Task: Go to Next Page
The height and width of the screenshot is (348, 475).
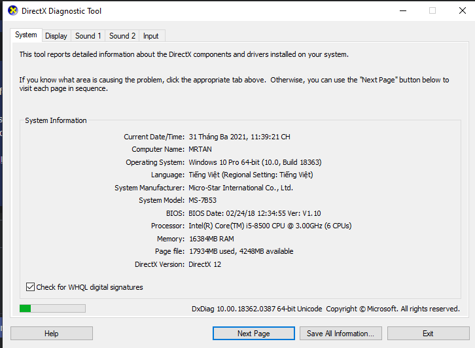Action: click(254, 333)
